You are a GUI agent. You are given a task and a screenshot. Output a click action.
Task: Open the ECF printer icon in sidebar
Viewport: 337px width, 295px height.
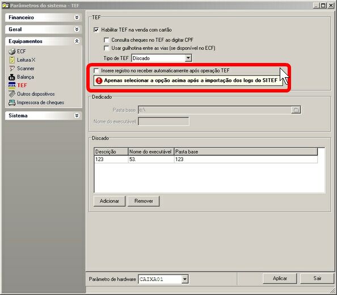pyautogui.click(x=12, y=52)
